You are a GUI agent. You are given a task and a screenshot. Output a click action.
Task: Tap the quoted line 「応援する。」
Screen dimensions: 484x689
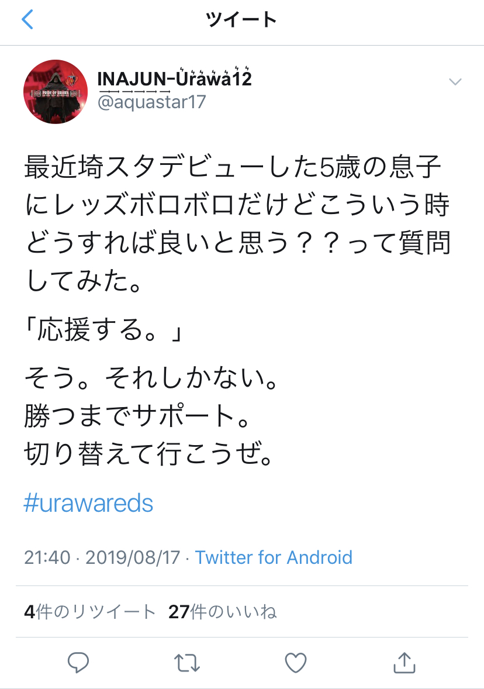point(105,331)
